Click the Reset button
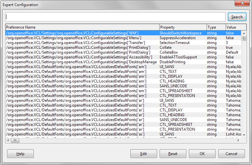The height and width of the screenshot is (165, 252). point(173,154)
